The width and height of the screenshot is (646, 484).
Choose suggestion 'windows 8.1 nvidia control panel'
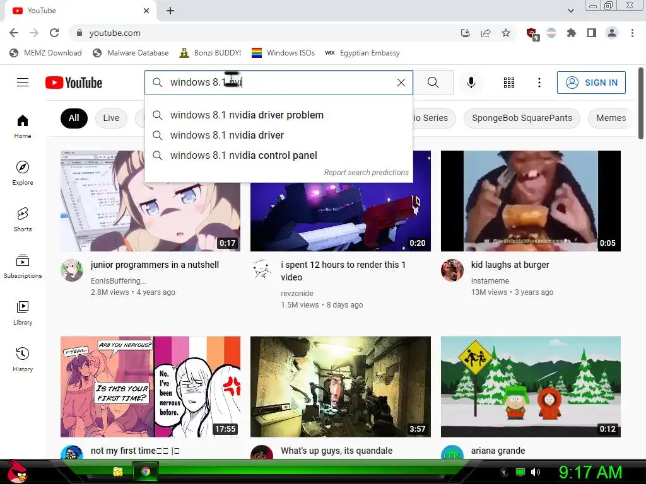279,156
